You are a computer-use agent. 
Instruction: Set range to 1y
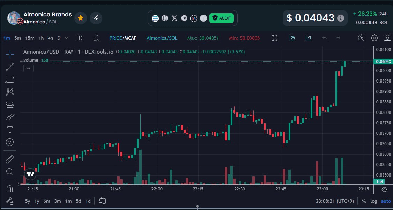click(x=37, y=201)
